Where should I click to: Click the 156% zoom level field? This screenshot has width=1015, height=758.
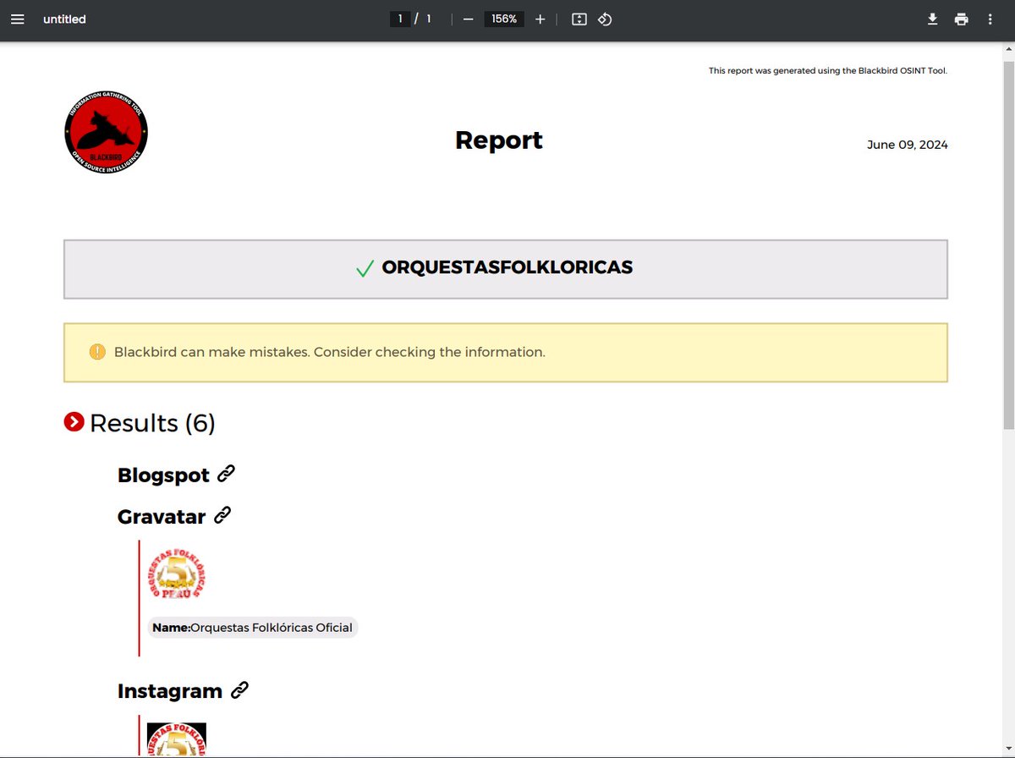504,19
